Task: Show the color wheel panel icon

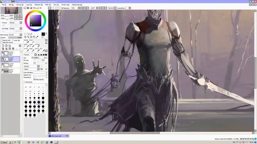Action: (x=25, y=8)
